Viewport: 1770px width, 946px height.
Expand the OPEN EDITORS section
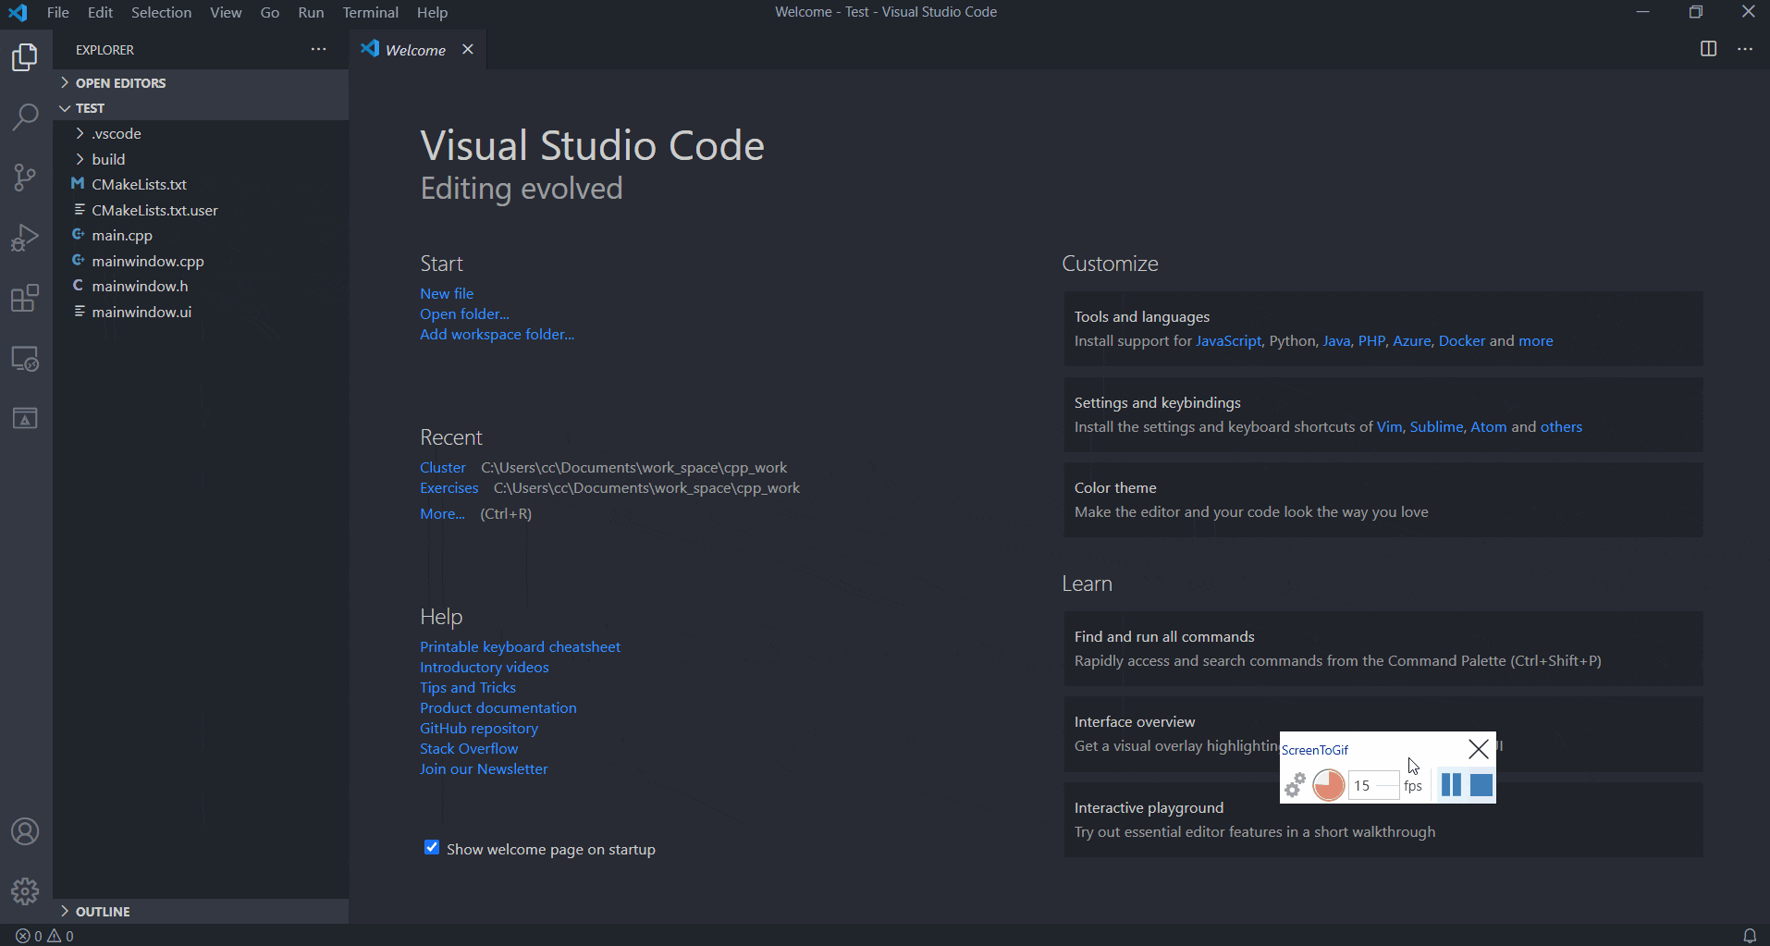[x=201, y=82]
